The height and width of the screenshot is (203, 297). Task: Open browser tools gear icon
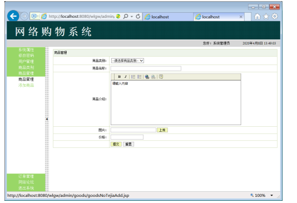coord(275,17)
